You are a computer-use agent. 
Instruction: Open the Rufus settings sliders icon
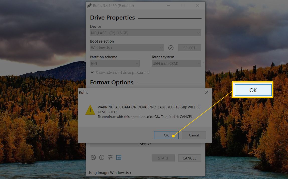110,157
